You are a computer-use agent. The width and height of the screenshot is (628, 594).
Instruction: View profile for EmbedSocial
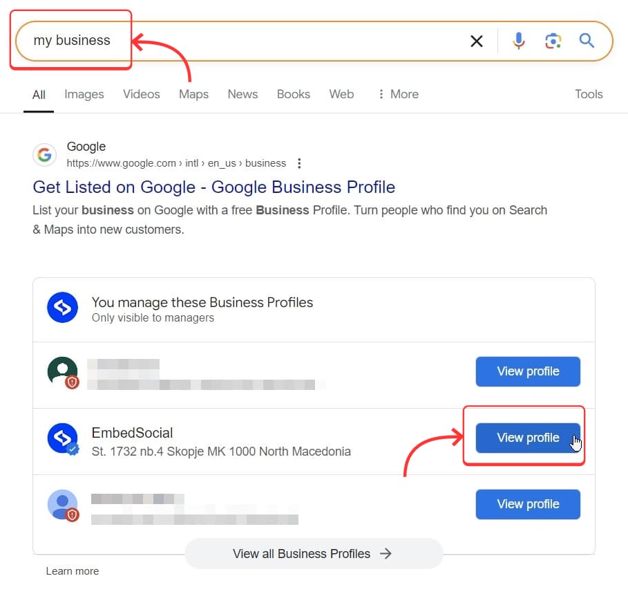pyautogui.click(x=528, y=438)
